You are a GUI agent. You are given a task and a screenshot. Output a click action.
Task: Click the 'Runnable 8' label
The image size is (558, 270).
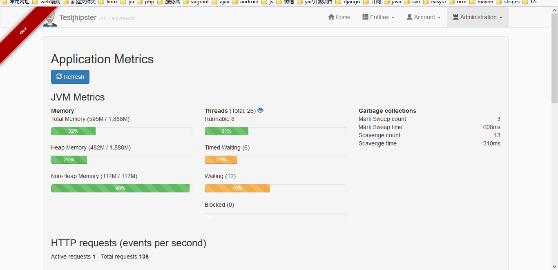pyautogui.click(x=220, y=119)
